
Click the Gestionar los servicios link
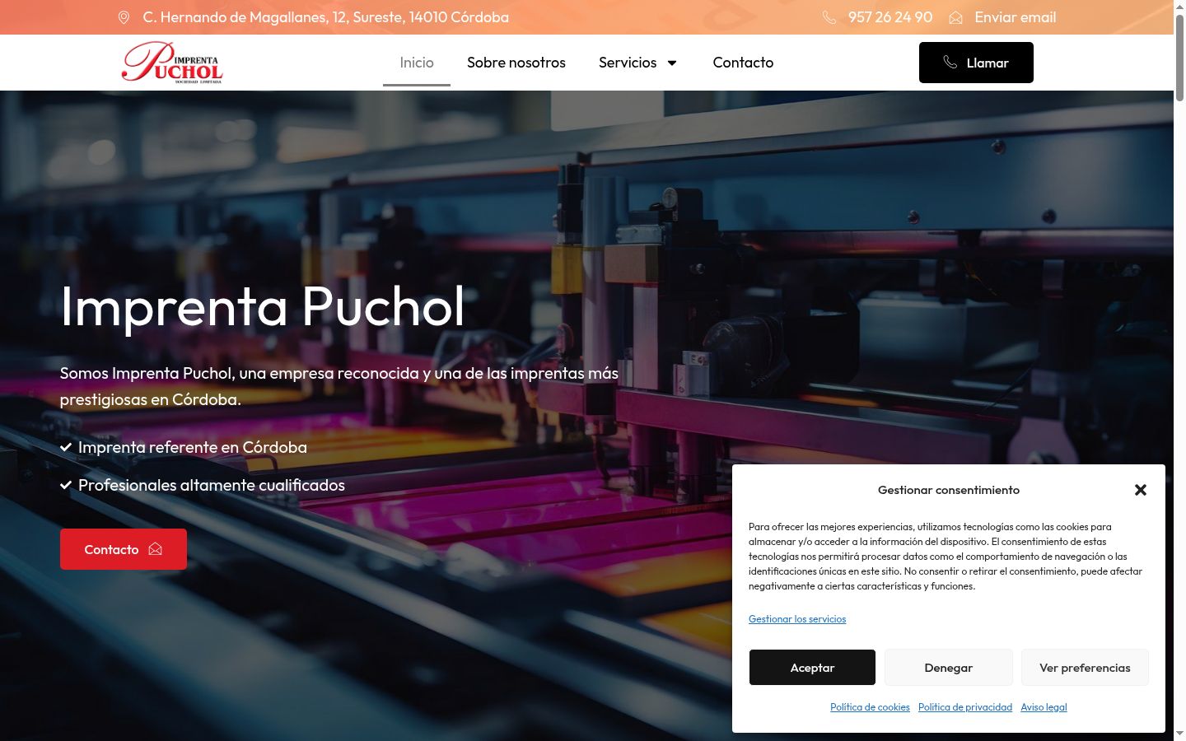point(797,619)
